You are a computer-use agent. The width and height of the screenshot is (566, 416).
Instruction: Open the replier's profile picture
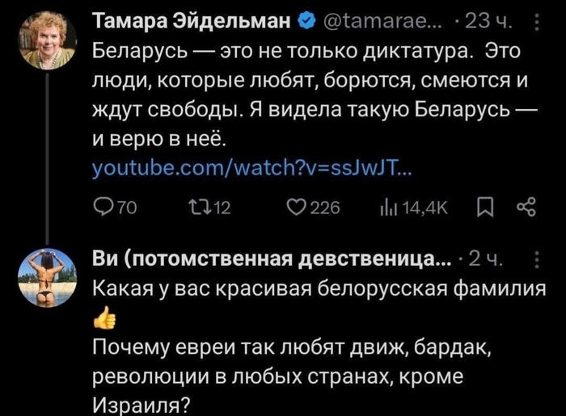click(x=46, y=277)
